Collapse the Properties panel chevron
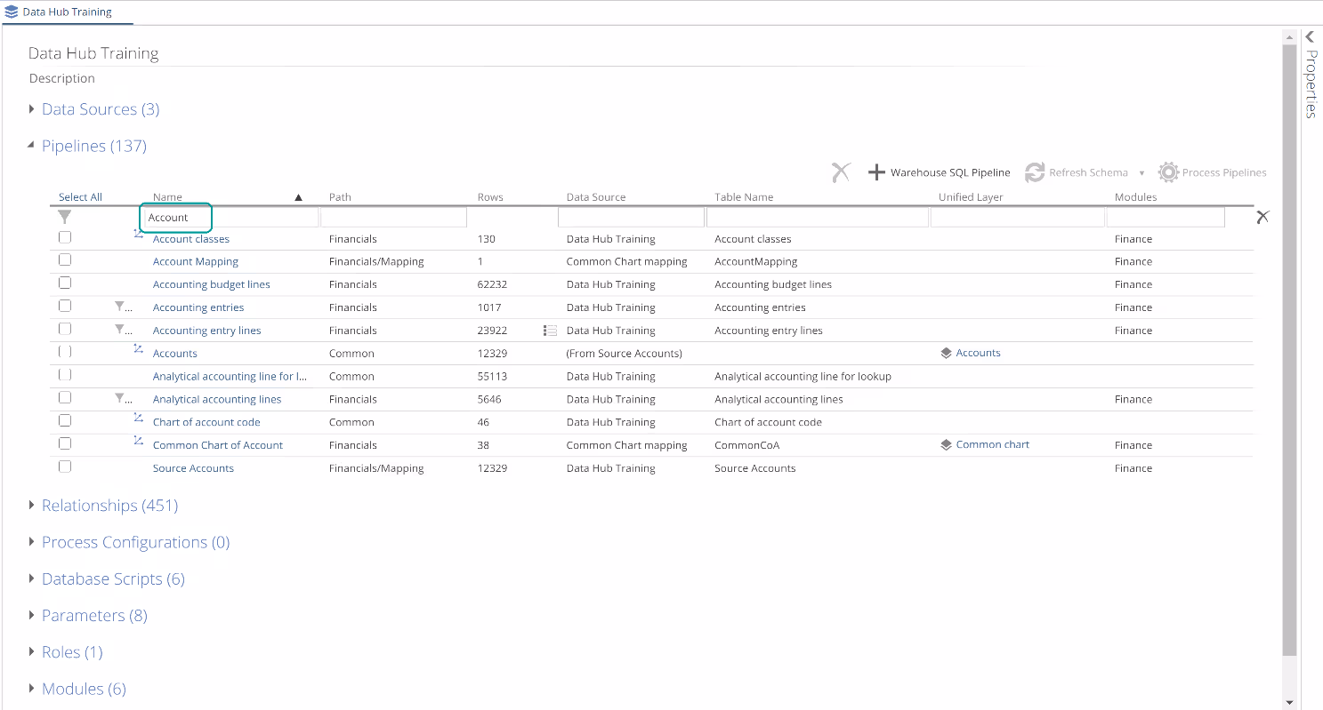Screen dimensions: 1323x710 [1310, 36]
